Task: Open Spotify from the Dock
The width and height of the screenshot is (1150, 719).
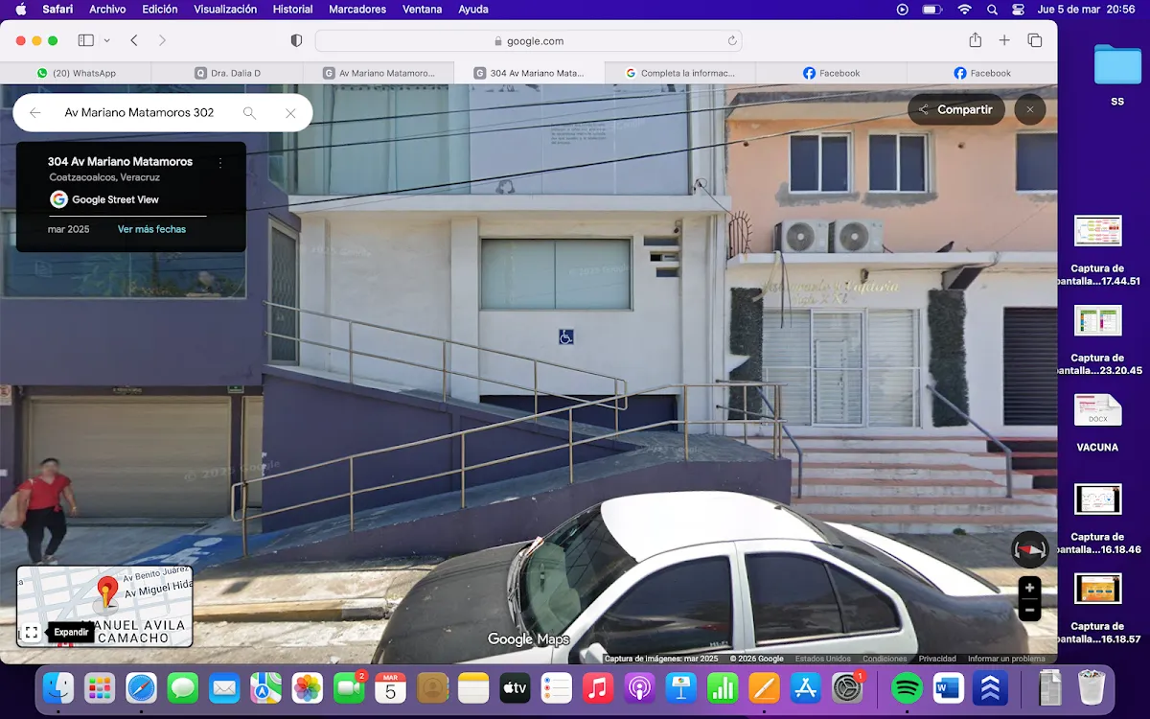Action: tap(907, 687)
